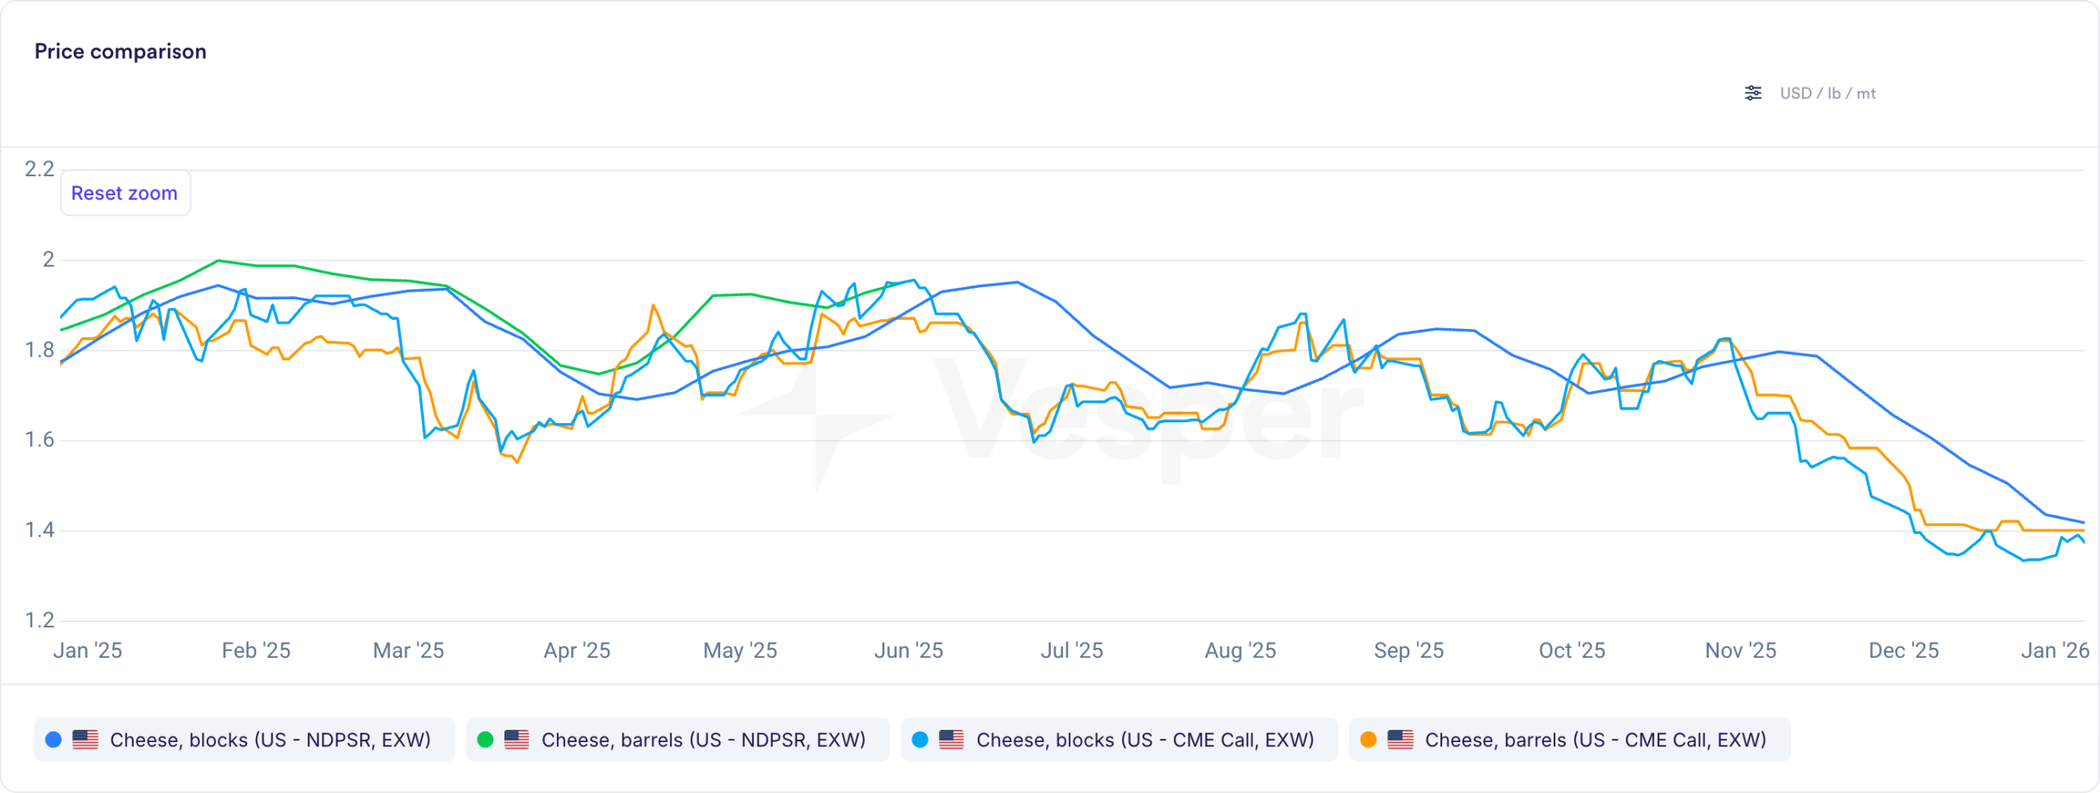Open the USD / lb / mt unit selector

tap(1827, 93)
